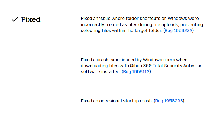Click the "occasional startup crash" text
The width and height of the screenshot is (222, 126).
click(126, 101)
